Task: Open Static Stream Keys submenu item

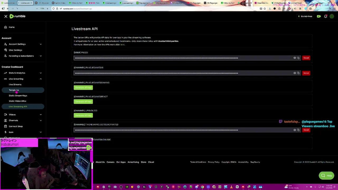Action: (x=18, y=96)
